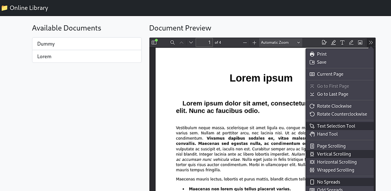Open the Dummy document
The height and width of the screenshot is (191, 391).
[x=87, y=44]
